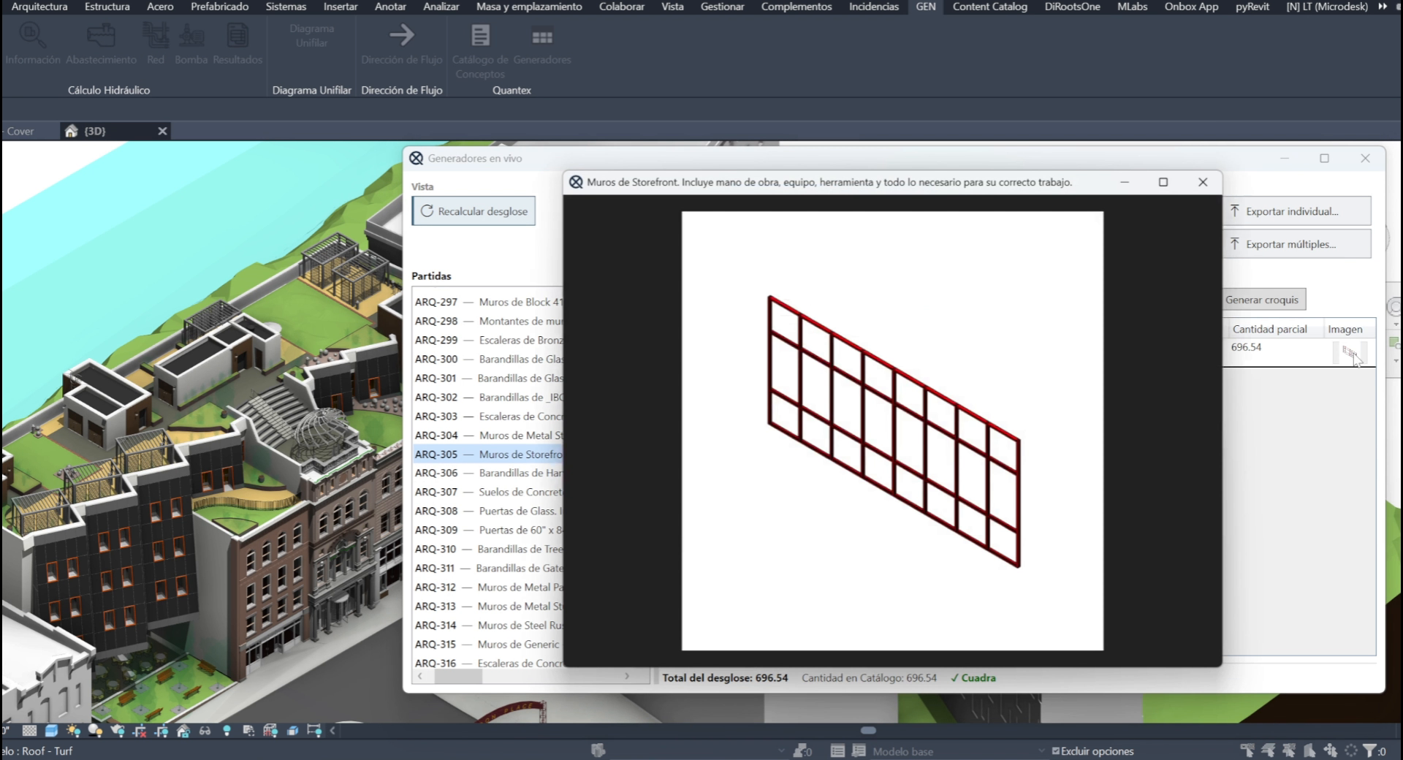1403x760 pixels.
Task: Switch to the Cover view tab
Action: pos(20,132)
